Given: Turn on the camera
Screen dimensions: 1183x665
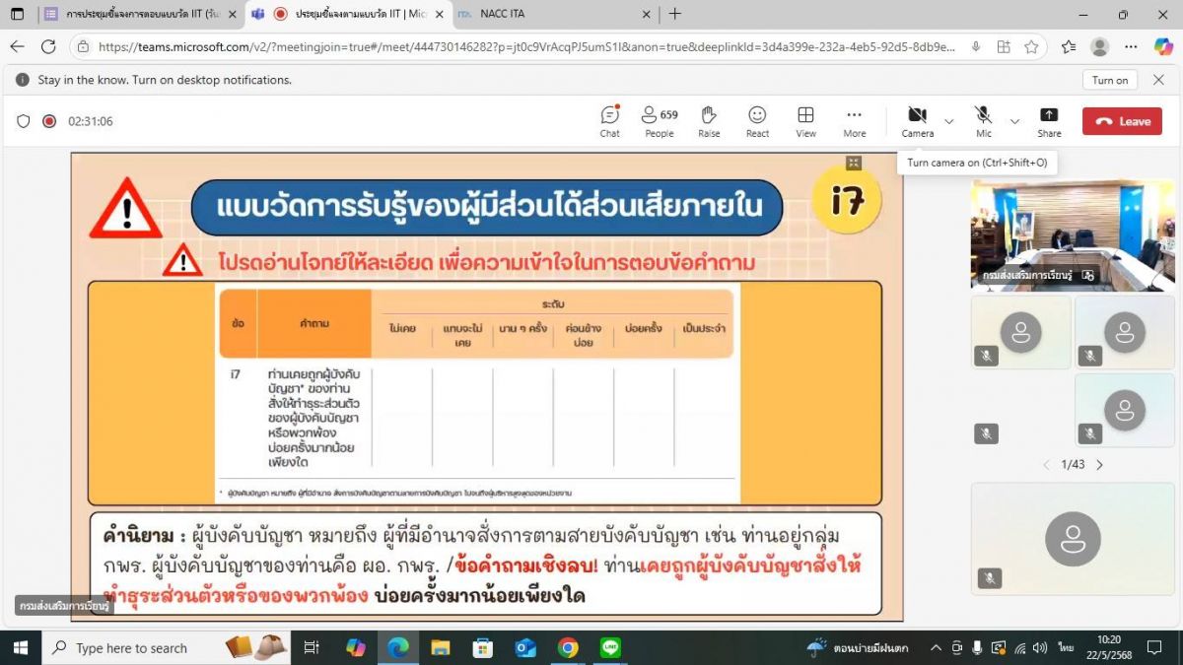Looking at the screenshot, I should (x=917, y=121).
